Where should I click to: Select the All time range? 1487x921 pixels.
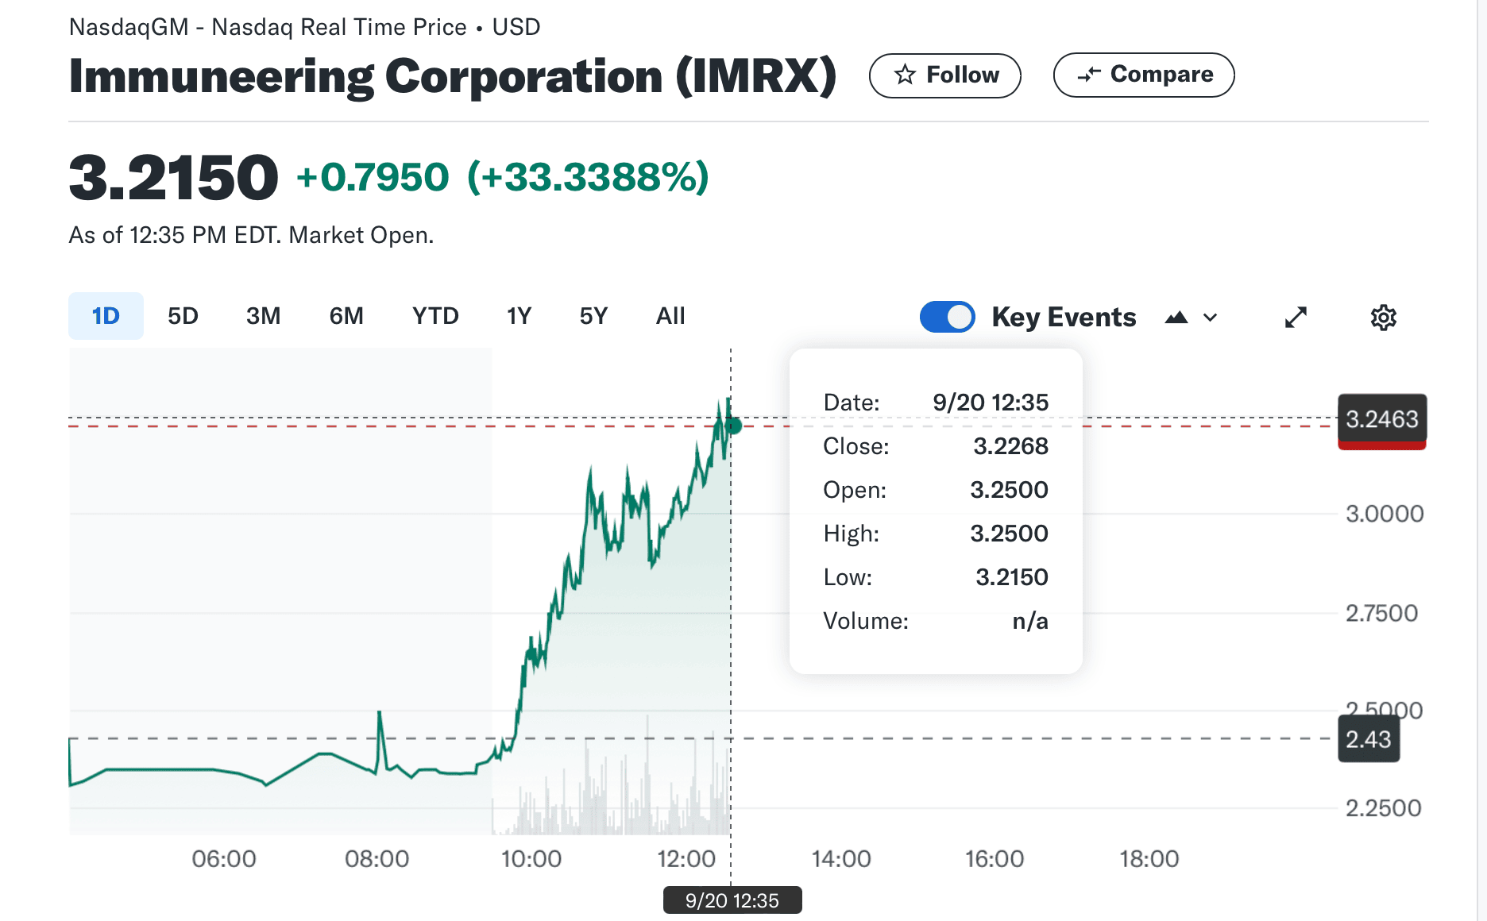click(670, 316)
